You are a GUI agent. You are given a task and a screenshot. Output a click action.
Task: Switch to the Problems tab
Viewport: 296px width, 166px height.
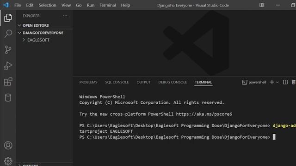tap(88, 82)
